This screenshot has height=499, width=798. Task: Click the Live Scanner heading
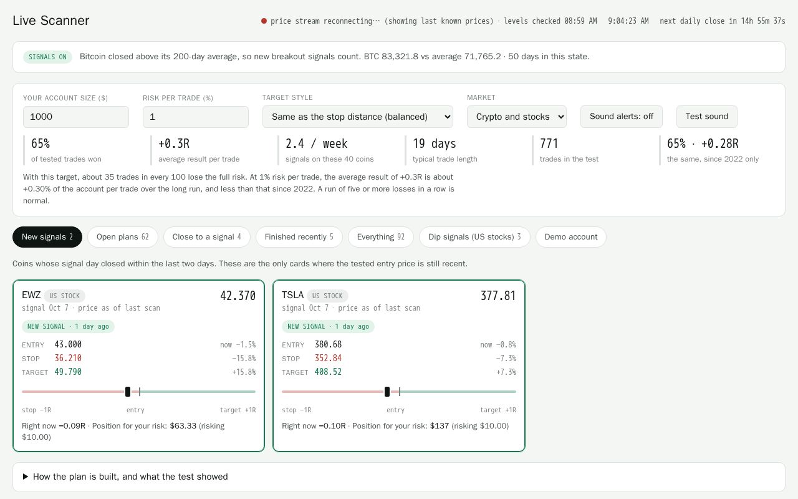[x=51, y=21]
